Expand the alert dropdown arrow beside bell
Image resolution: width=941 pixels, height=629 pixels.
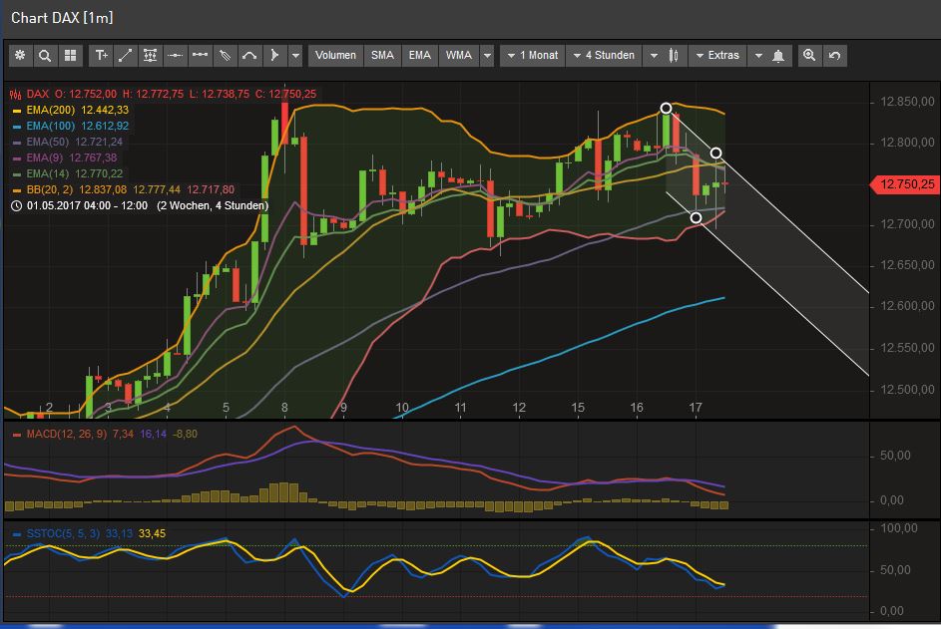pos(758,55)
